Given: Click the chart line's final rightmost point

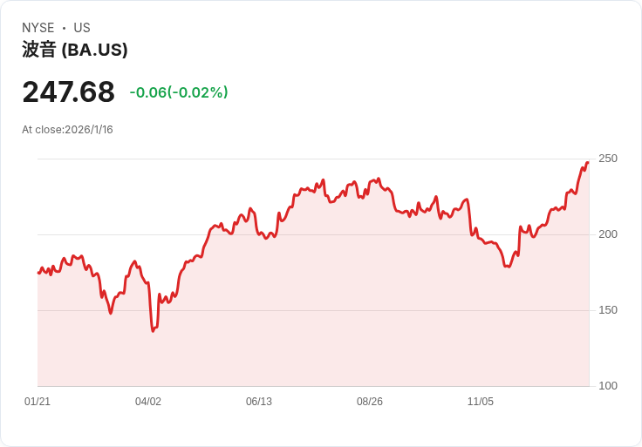Looking at the screenshot, I should [588, 163].
